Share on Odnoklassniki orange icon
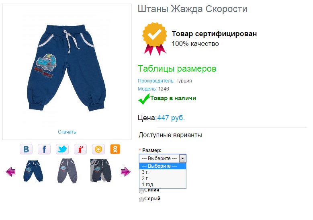The width and height of the screenshot is (313, 220). point(115,149)
